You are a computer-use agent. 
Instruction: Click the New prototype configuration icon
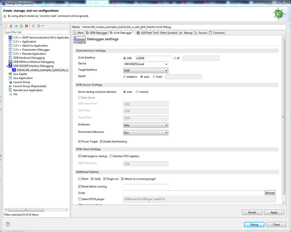11,26
